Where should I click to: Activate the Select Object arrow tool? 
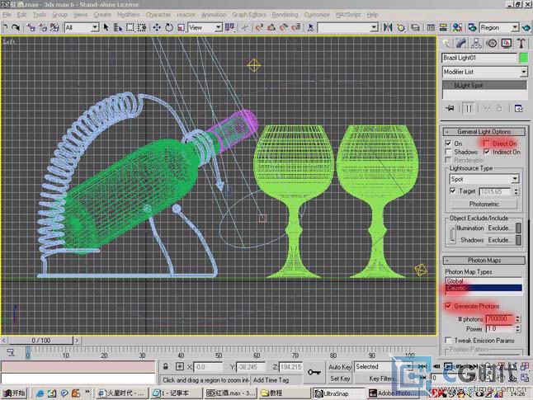pyautogui.click(x=106, y=27)
